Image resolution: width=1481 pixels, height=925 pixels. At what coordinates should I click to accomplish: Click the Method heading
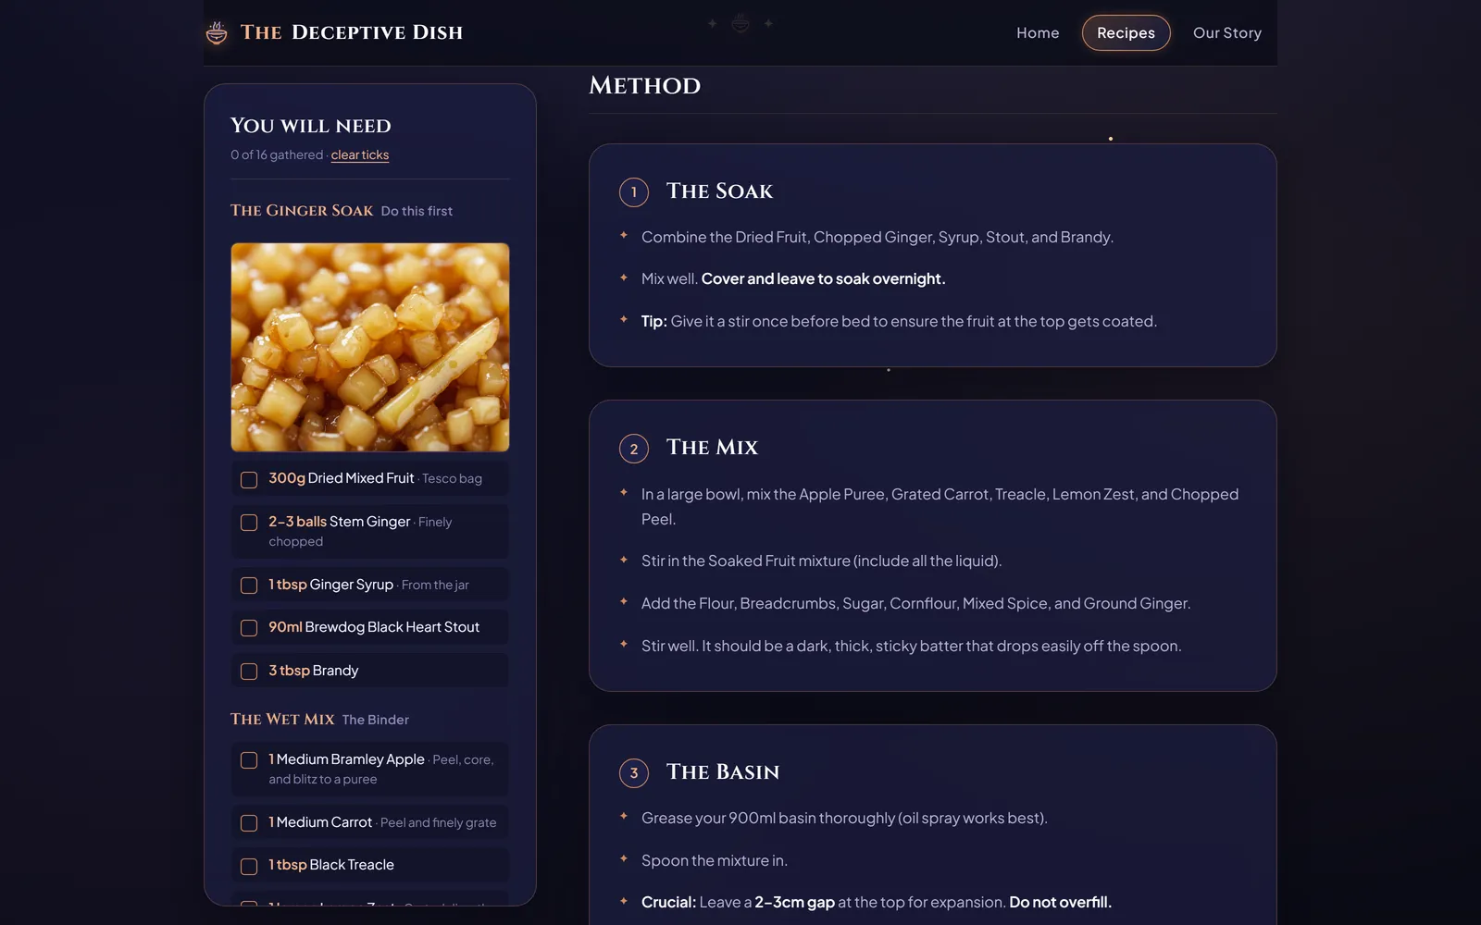[645, 85]
